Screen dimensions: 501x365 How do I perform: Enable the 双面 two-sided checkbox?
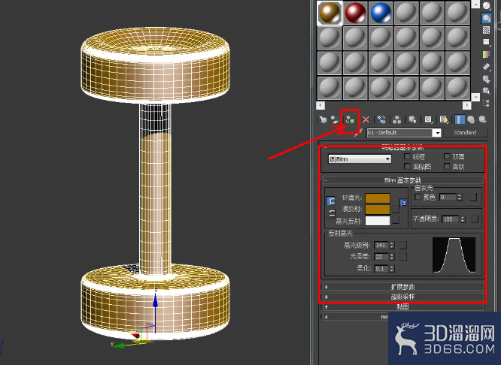click(x=447, y=156)
